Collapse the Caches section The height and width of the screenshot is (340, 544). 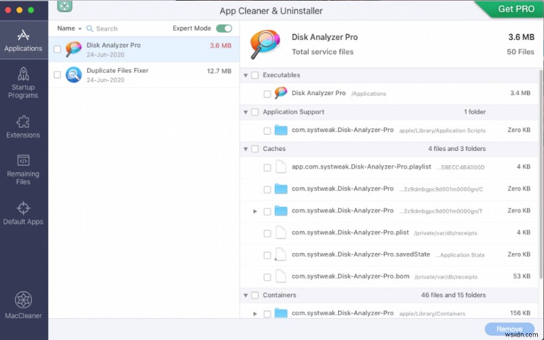(x=245, y=149)
